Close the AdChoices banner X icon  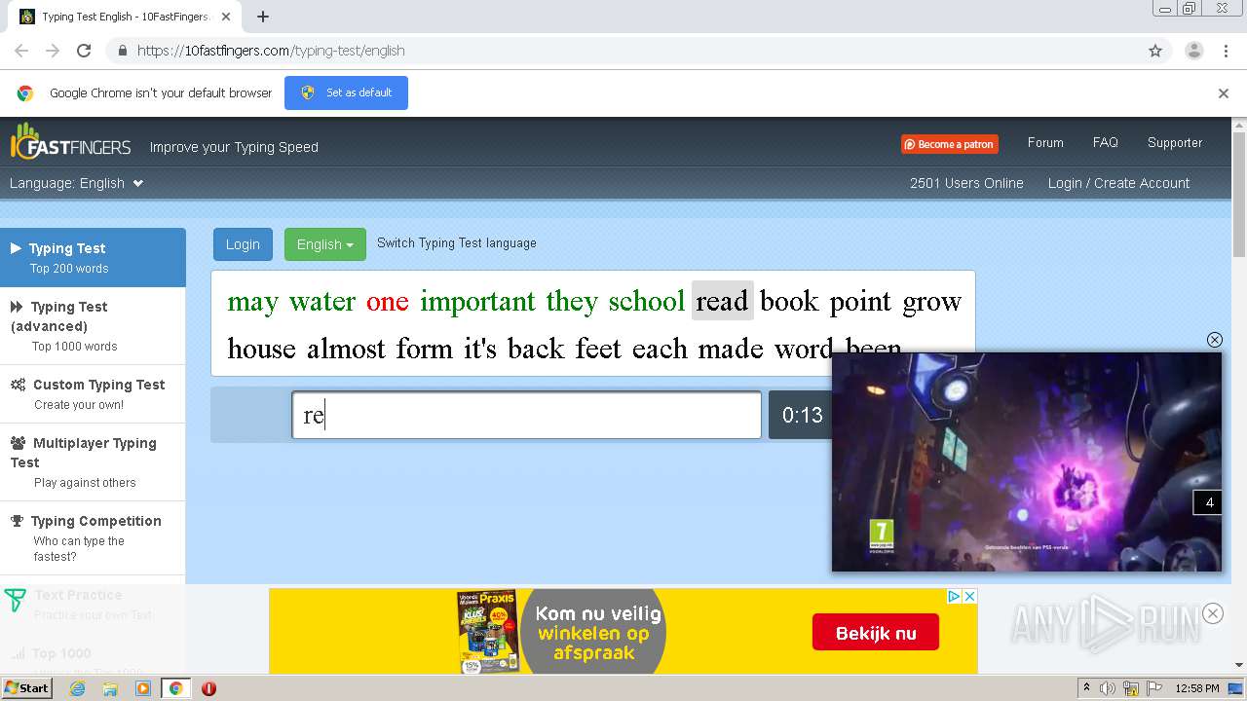point(969,596)
